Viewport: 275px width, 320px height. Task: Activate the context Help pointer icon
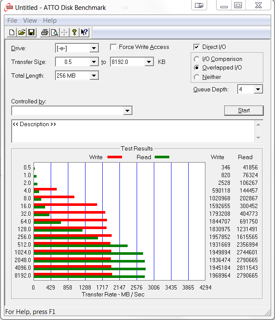tap(84, 32)
